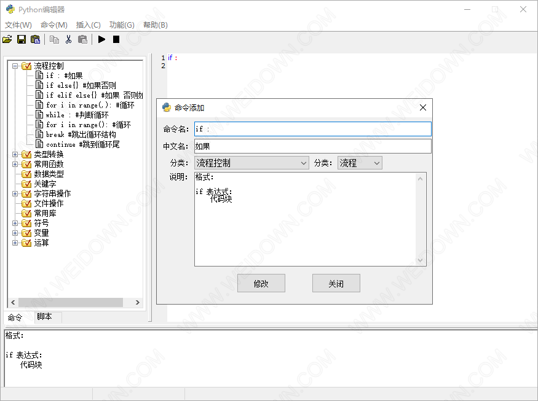The image size is (538, 401).
Task: Click the document icon beside 'break'
Action: click(x=39, y=134)
